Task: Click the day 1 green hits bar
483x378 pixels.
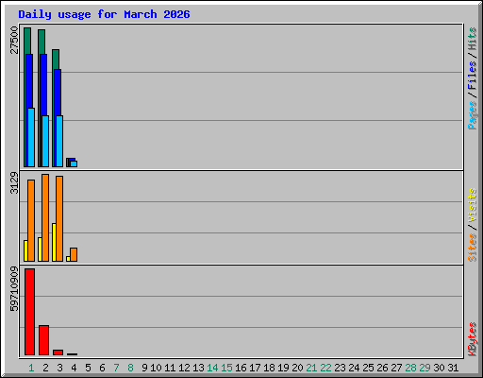Action: pos(27,41)
